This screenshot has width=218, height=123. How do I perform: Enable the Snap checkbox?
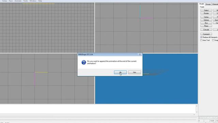213,40
